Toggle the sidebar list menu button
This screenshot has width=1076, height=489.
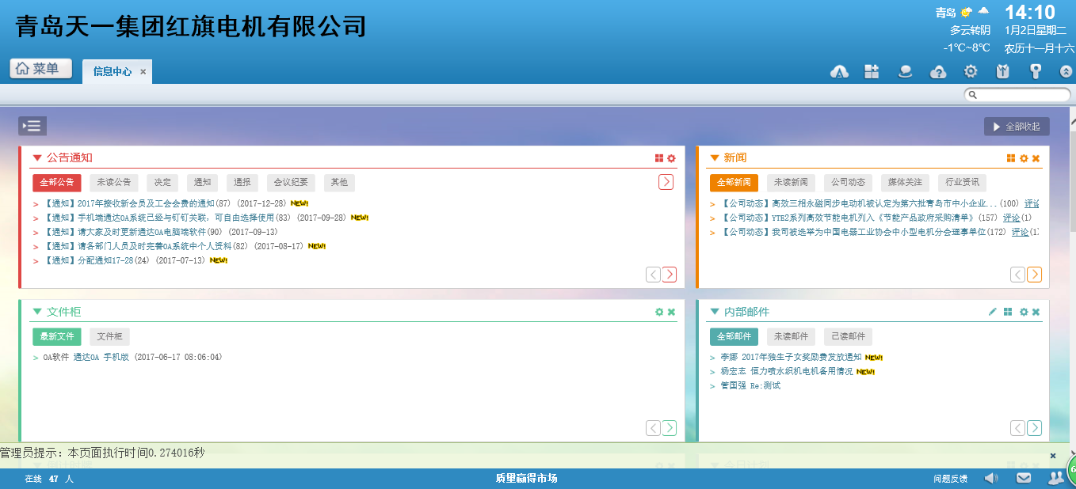click(32, 126)
